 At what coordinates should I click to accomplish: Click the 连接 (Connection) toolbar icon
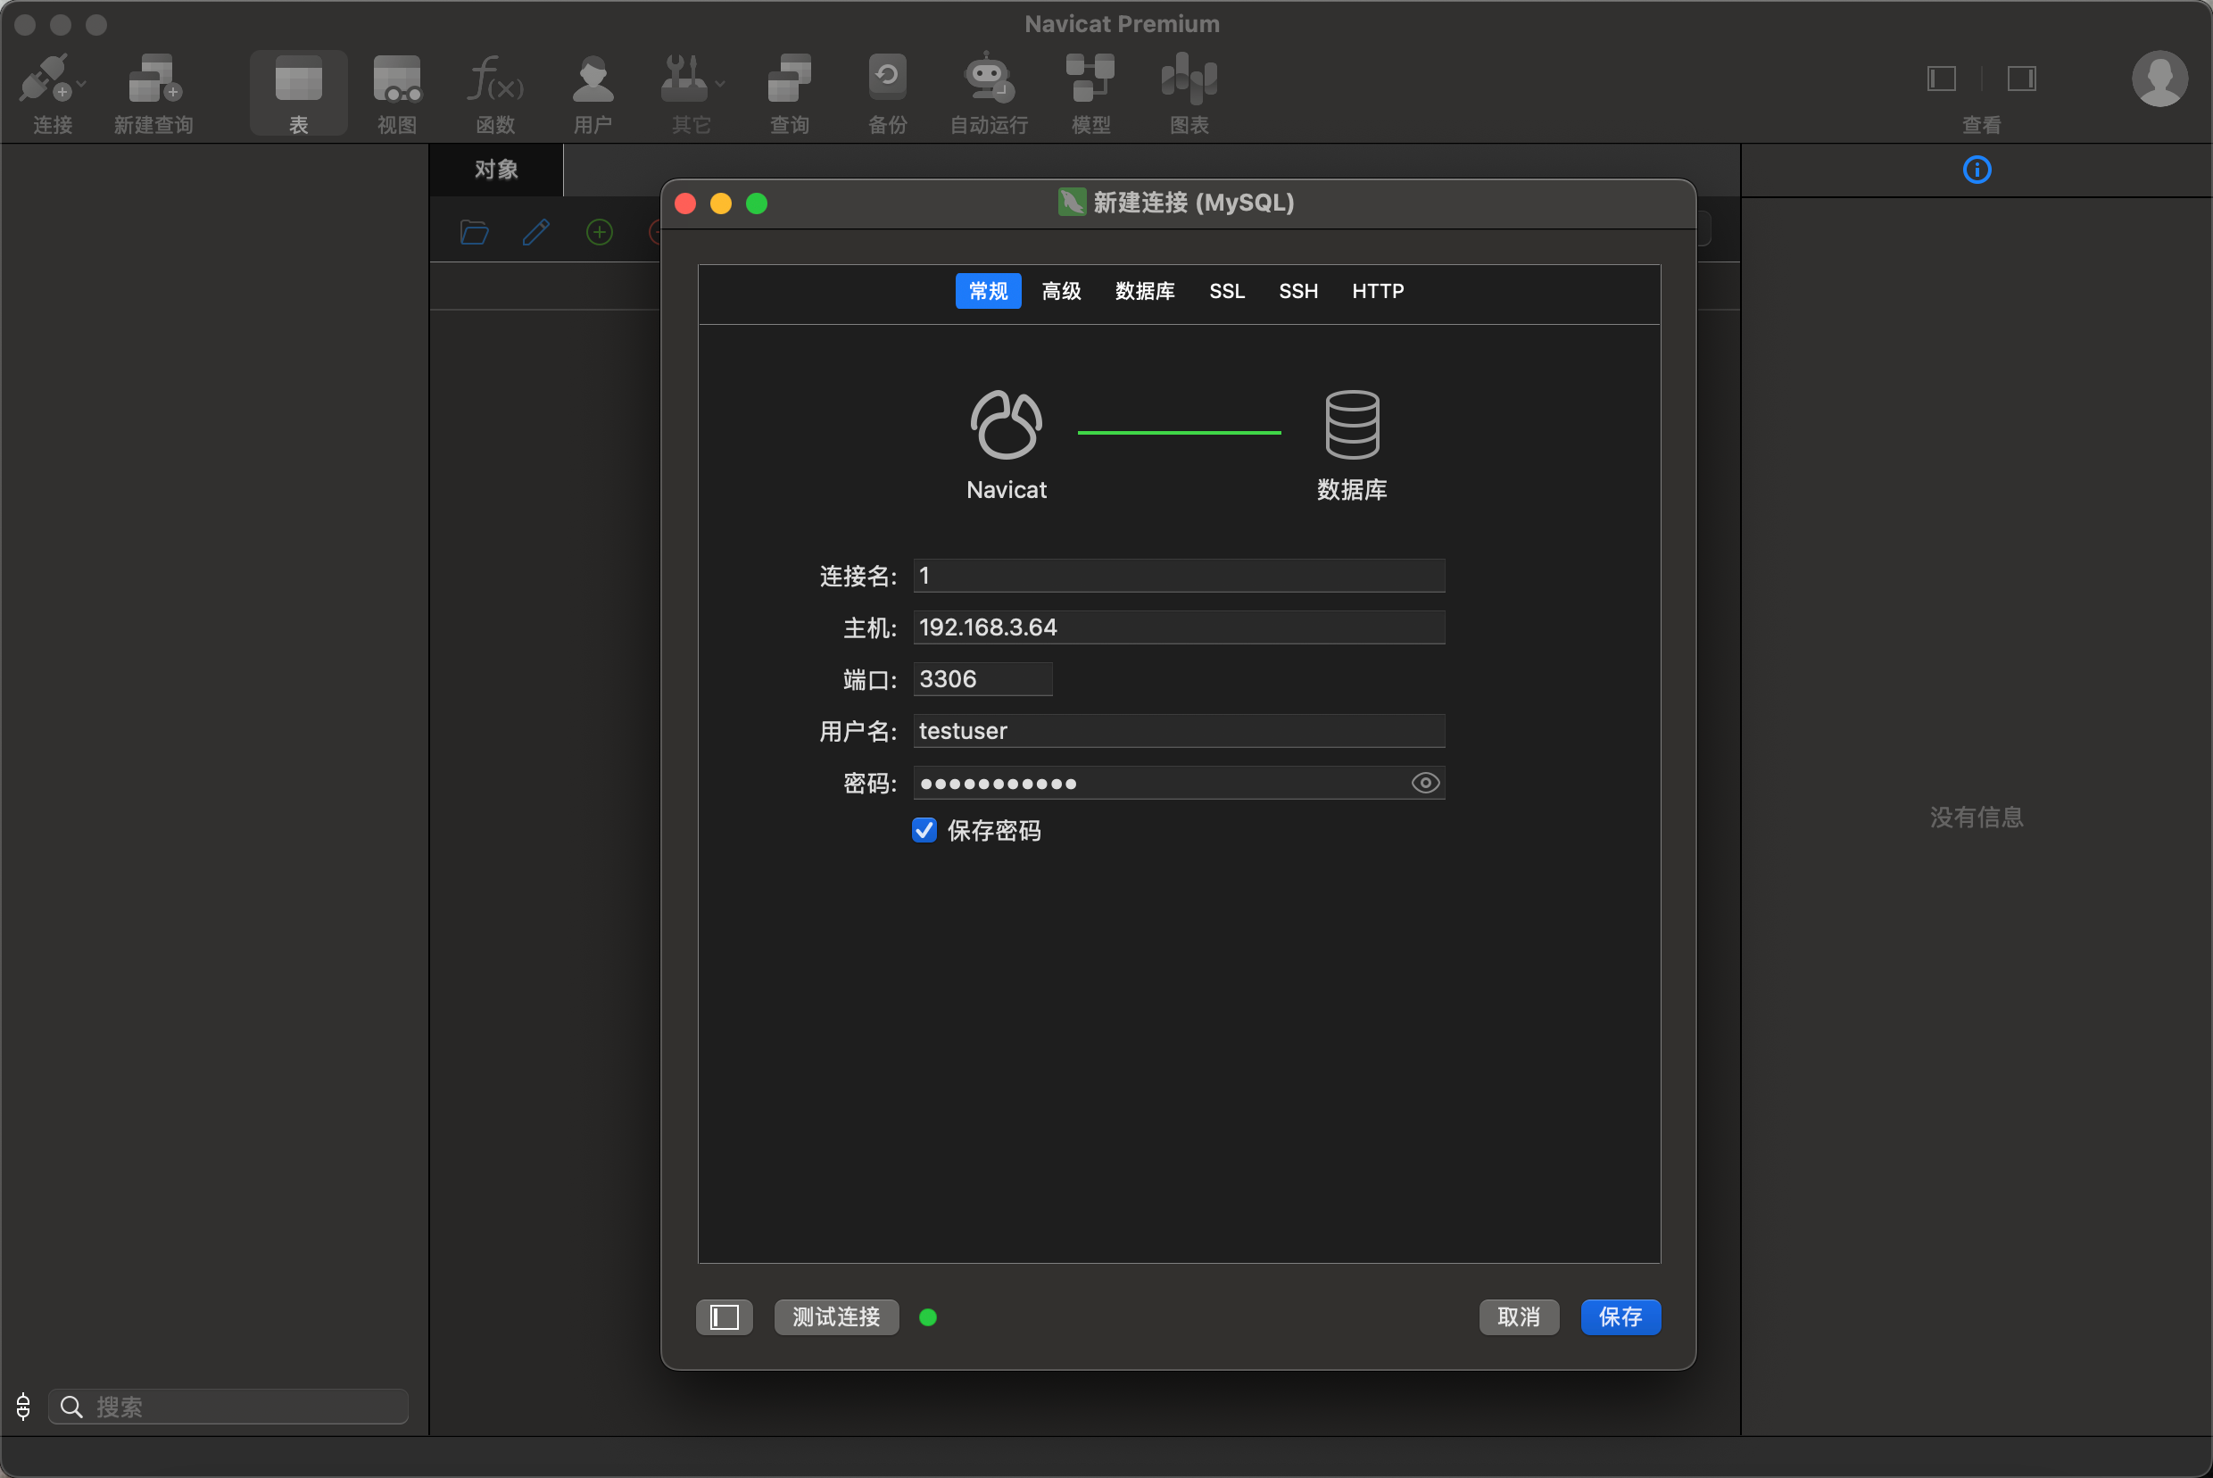pos(45,79)
